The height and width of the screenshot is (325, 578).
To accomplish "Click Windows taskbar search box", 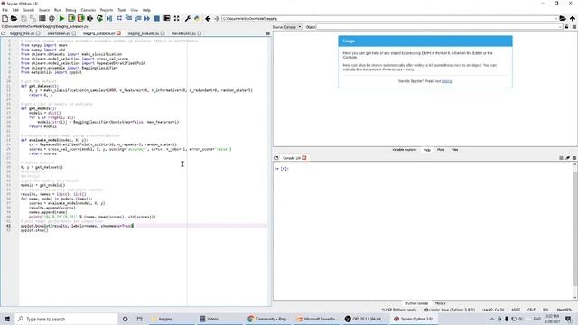I will 66,319.
